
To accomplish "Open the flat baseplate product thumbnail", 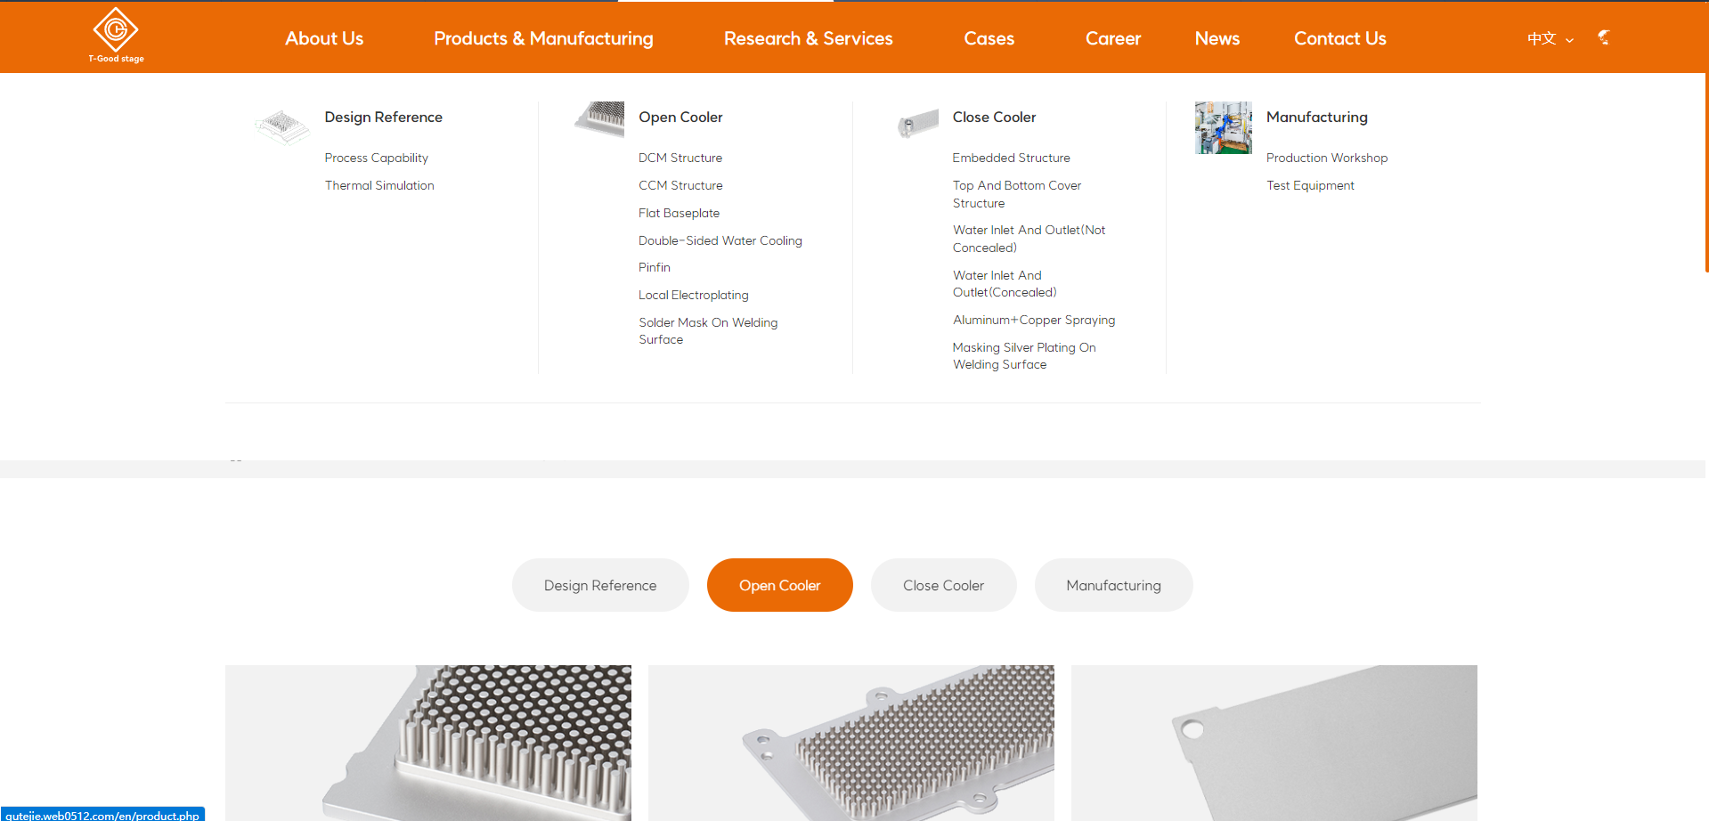I will tap(1274, 743).
